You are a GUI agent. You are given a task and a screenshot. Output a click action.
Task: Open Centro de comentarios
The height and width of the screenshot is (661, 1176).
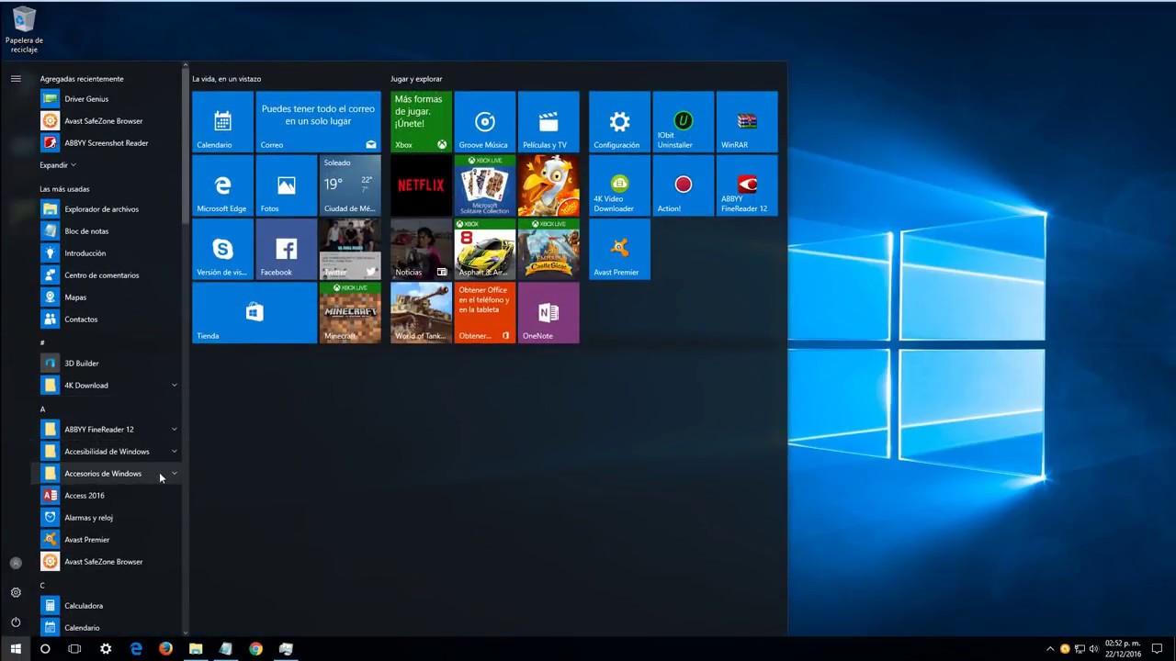pos(107,275)
